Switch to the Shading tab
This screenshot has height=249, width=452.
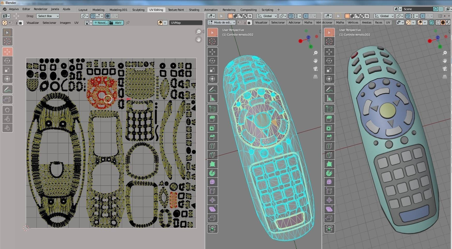coord(194,10)
